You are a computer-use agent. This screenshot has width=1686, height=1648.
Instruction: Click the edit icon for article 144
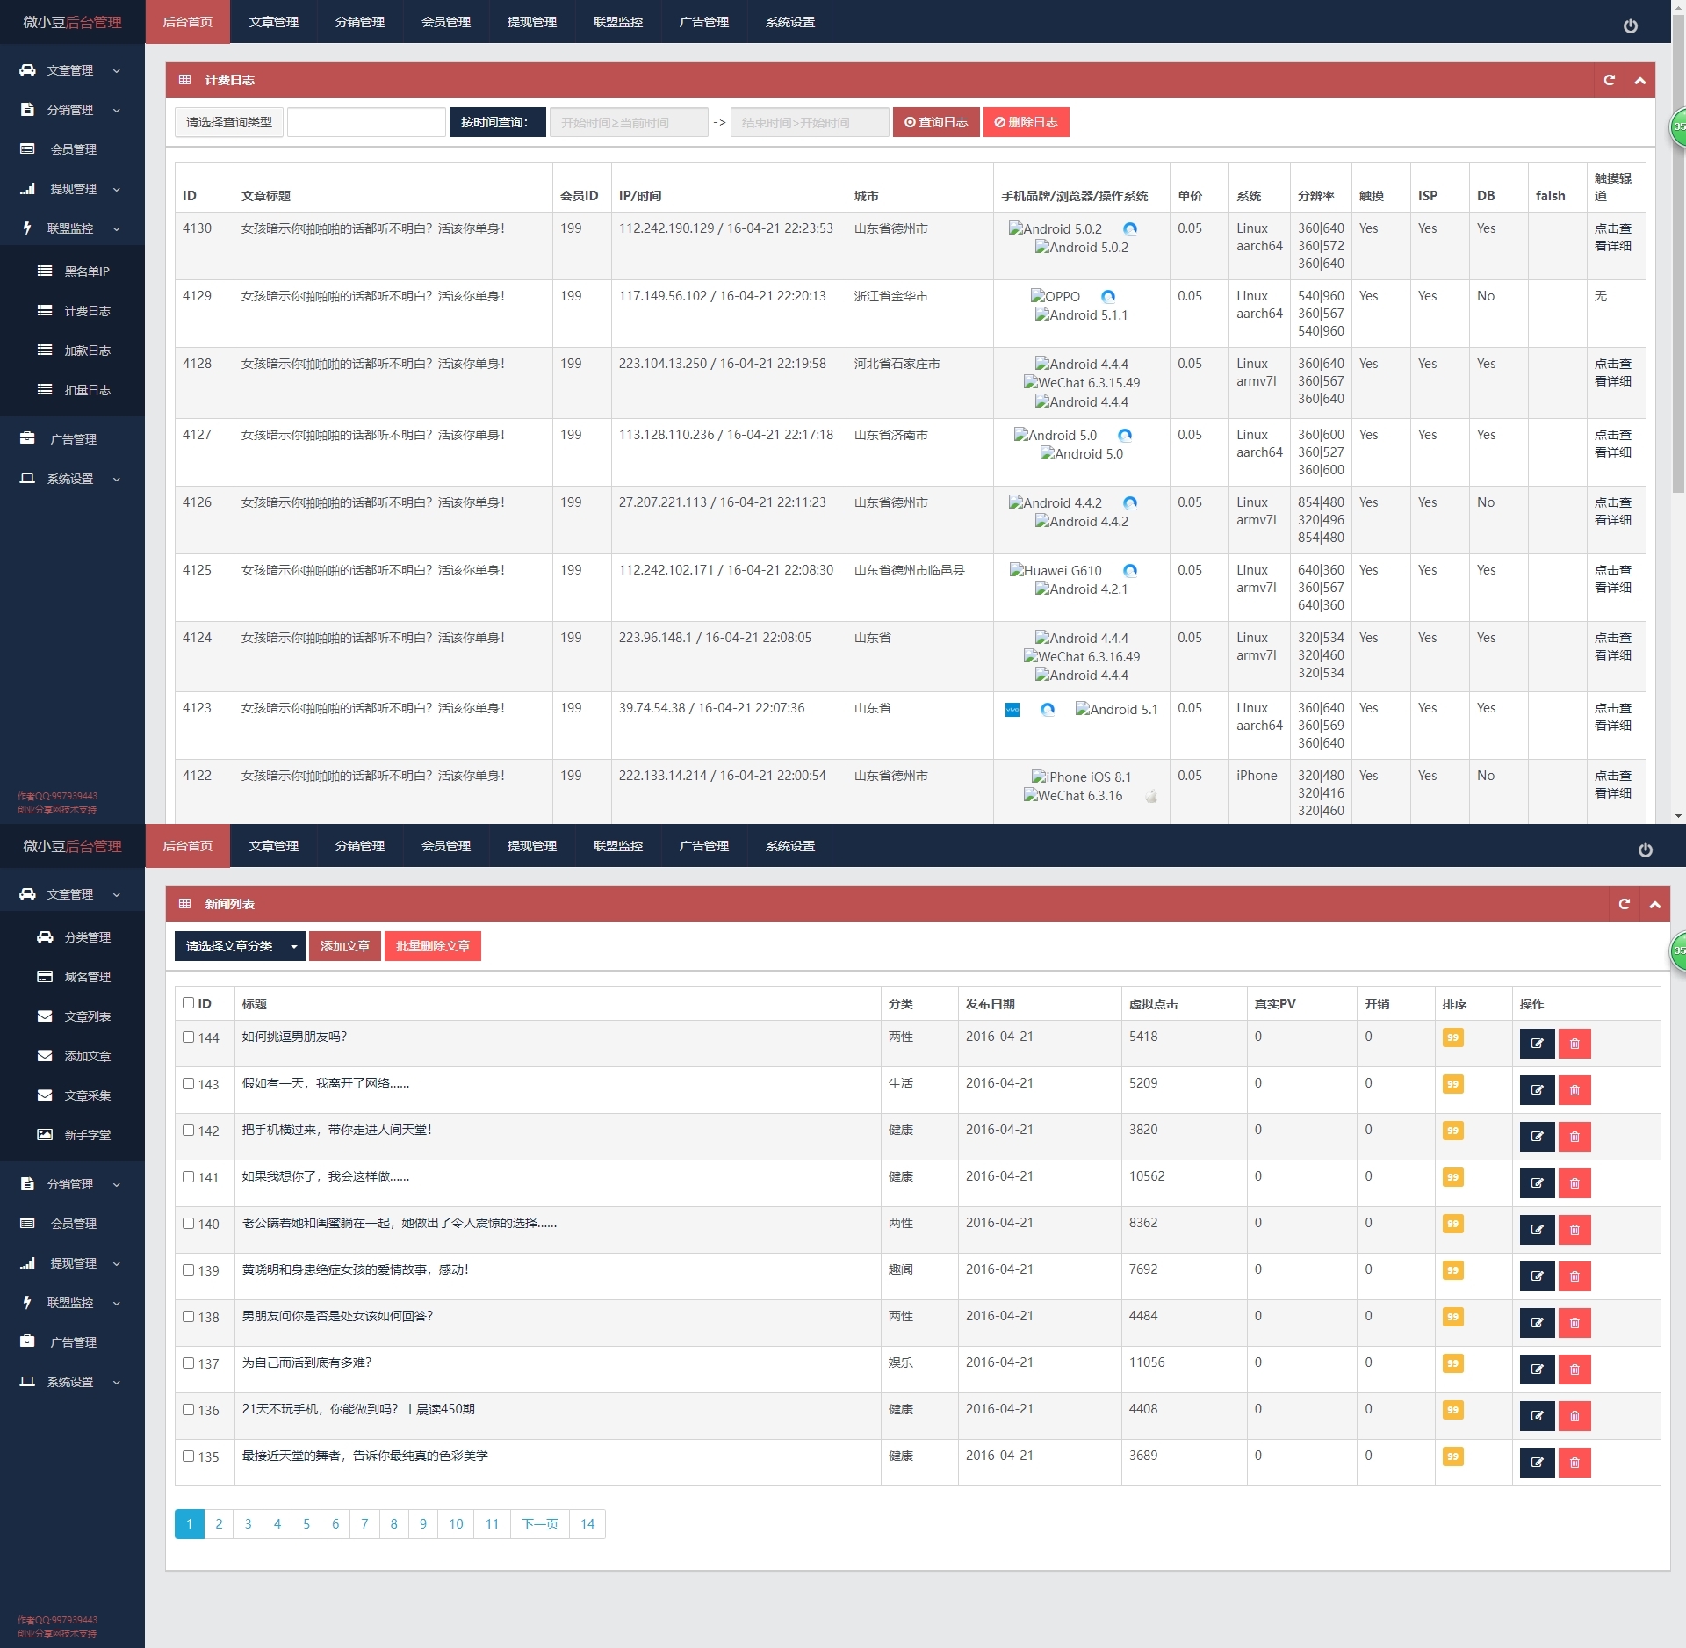1537,1044
